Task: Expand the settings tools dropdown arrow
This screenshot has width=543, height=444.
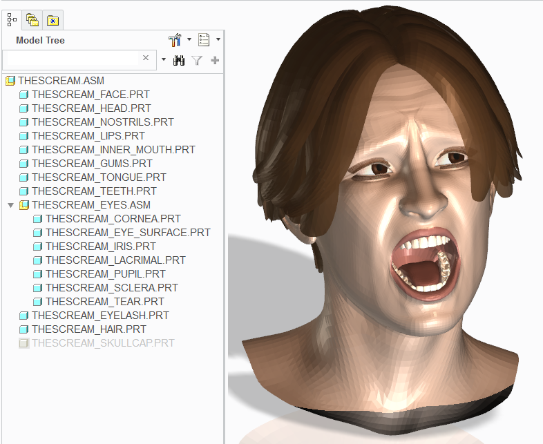Action: [189, 39]
